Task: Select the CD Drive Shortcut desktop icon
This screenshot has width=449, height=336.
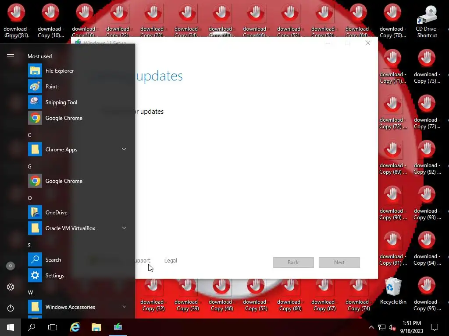Action: tap(427, 21)
